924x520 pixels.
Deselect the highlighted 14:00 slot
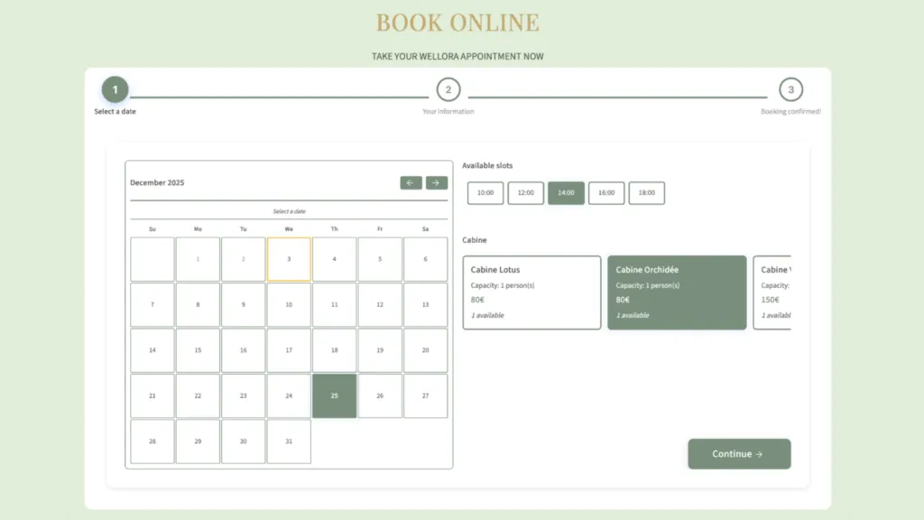point(566,192)
